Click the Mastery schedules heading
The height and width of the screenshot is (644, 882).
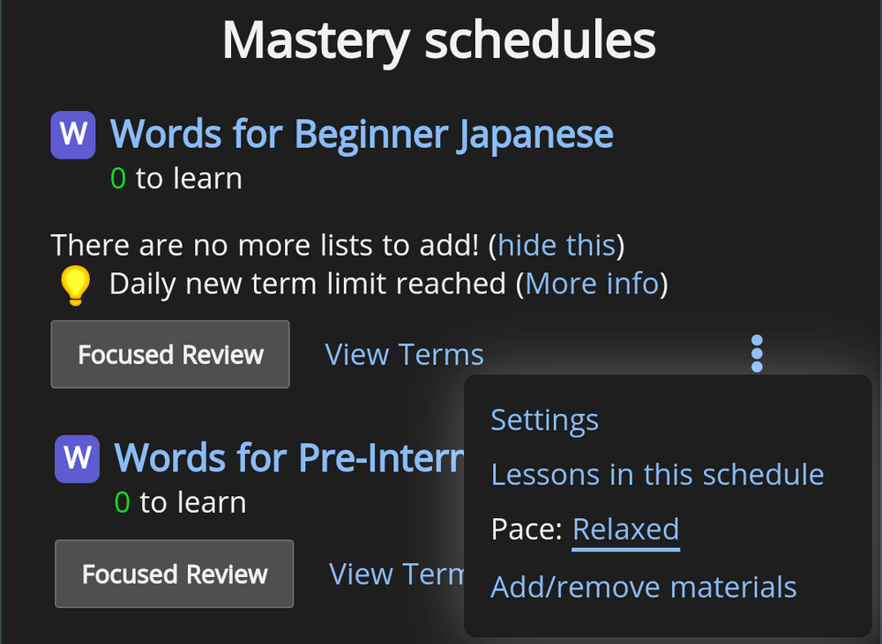pos(439,41)
